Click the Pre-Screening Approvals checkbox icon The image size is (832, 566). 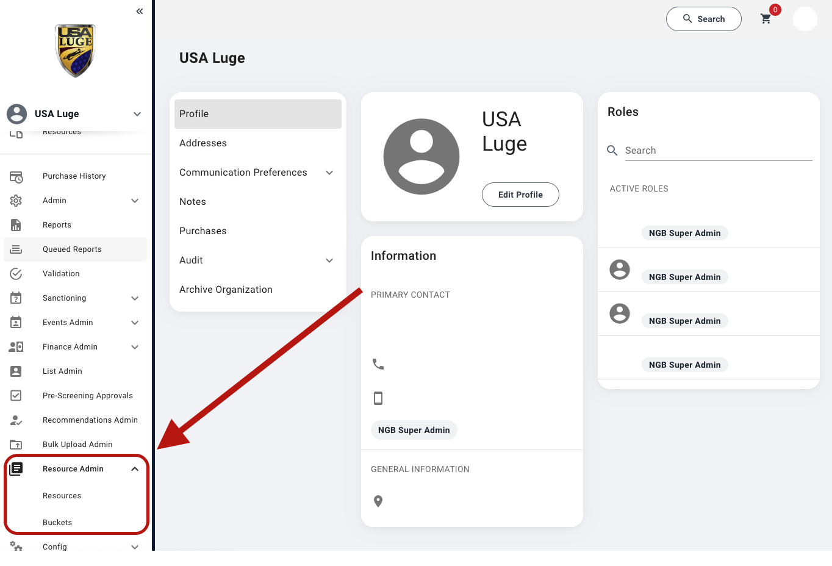pos(16,396)
